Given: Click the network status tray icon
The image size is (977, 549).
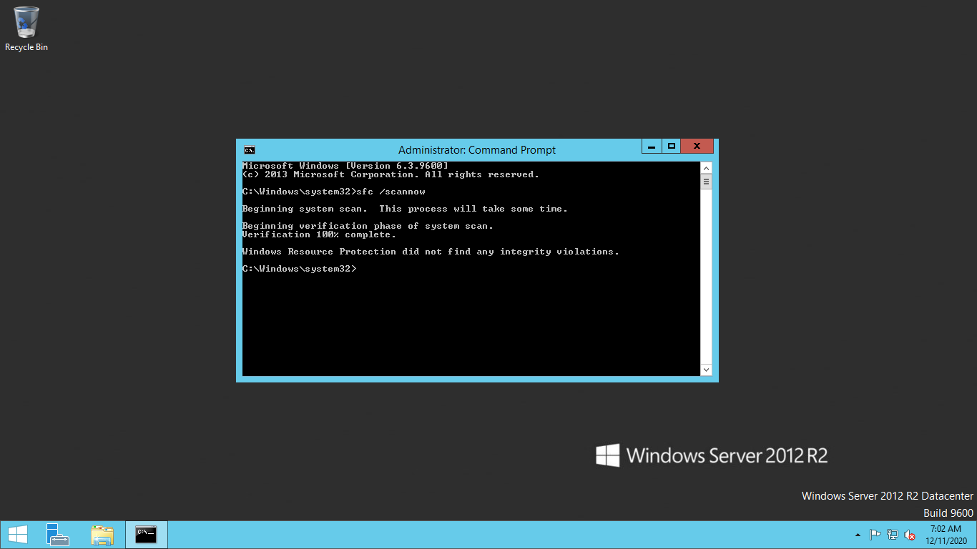Looking at the screenshot, I should point(893,535).
